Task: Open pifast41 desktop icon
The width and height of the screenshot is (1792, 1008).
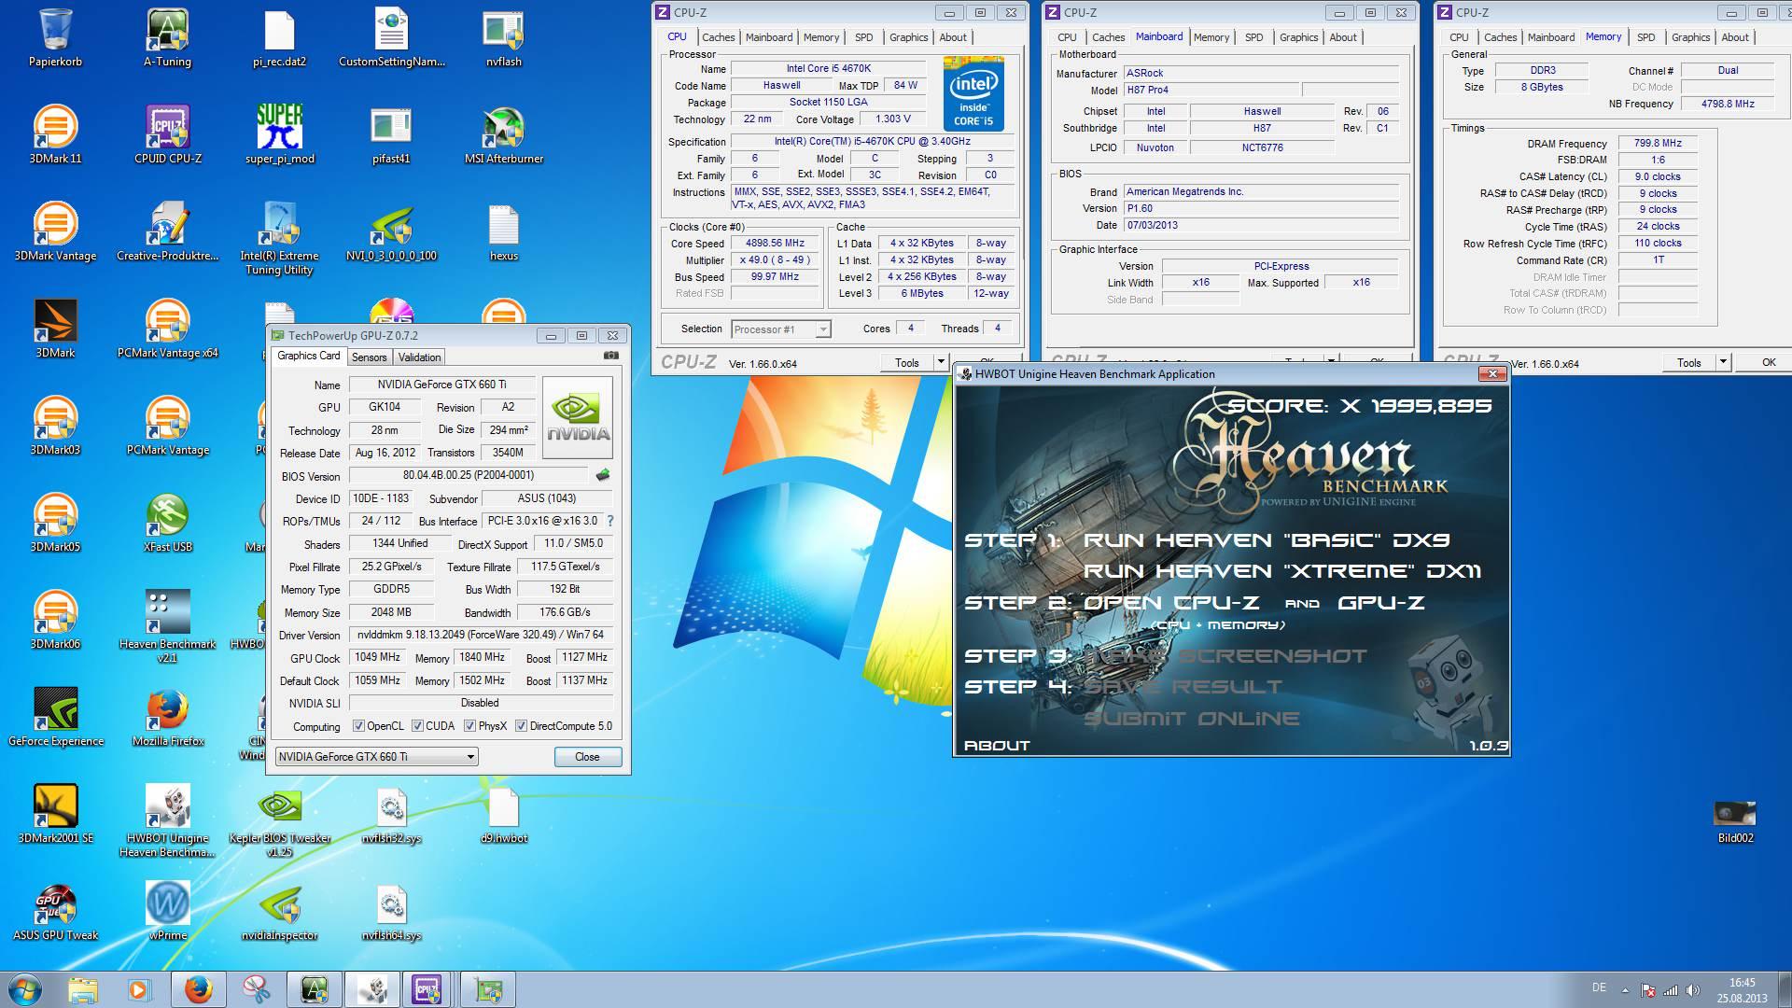Action: click(x=392, y=134)
